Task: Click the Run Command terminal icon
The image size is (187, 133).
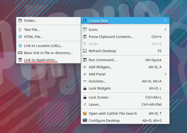Action: 85,60
